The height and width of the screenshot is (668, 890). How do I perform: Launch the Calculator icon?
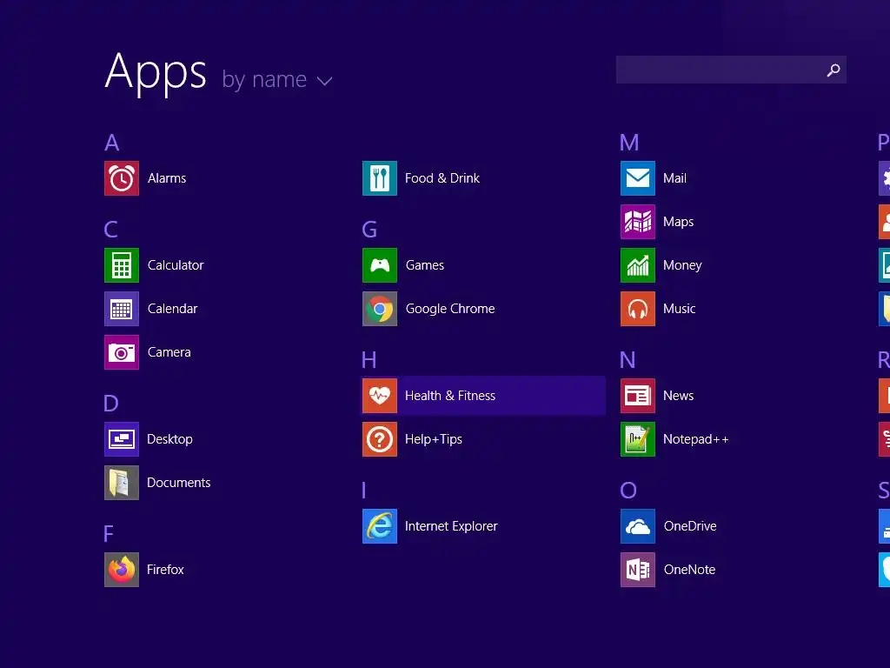pos(122,265)
